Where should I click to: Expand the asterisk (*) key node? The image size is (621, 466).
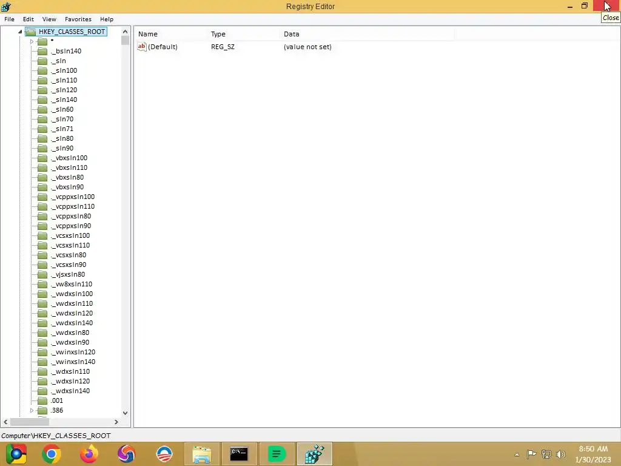pyautogui.click(x=32, y=41)
